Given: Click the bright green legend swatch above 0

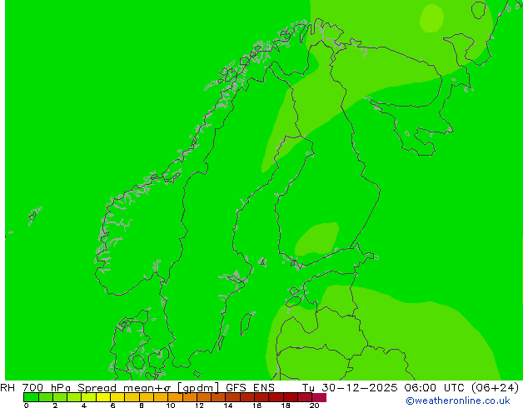Looking at the screenshot, I should pyautogui.click(x=31, y=397).
